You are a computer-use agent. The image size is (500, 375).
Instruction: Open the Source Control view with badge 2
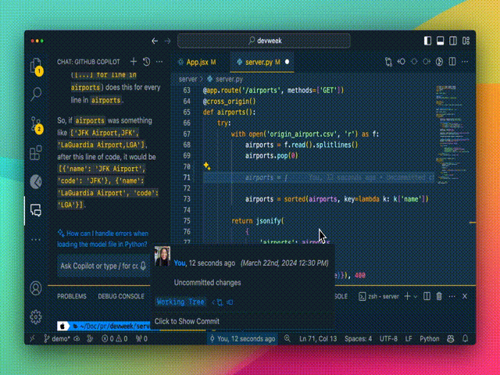(36, 124)
